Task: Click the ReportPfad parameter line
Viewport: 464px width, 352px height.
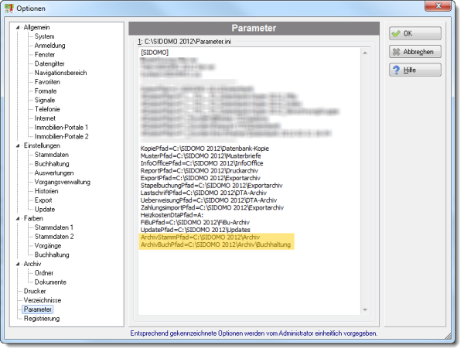Action: pyautogui.click(x=200, y=171)
